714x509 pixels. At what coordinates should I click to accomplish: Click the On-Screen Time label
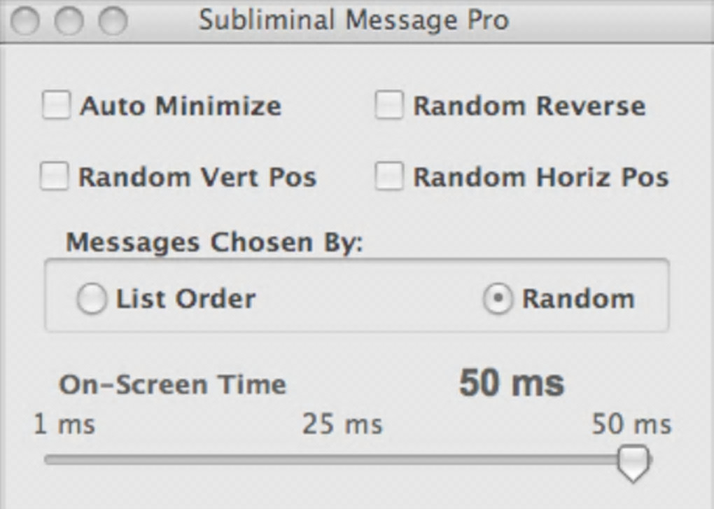pos(172,384)
